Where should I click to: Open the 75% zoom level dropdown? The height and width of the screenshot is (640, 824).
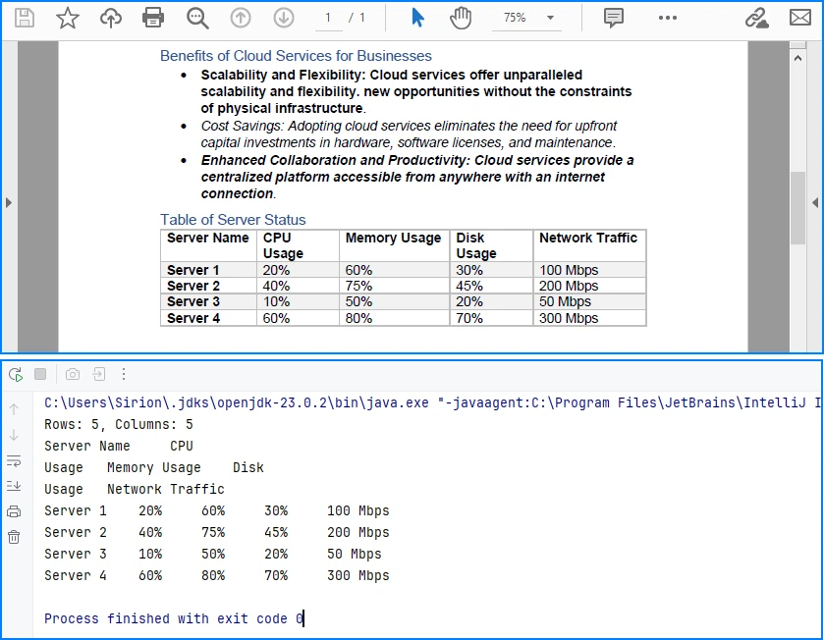point(526,17)
